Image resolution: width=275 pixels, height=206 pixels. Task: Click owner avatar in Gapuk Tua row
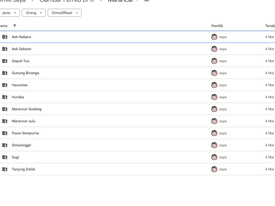point(214,61)
